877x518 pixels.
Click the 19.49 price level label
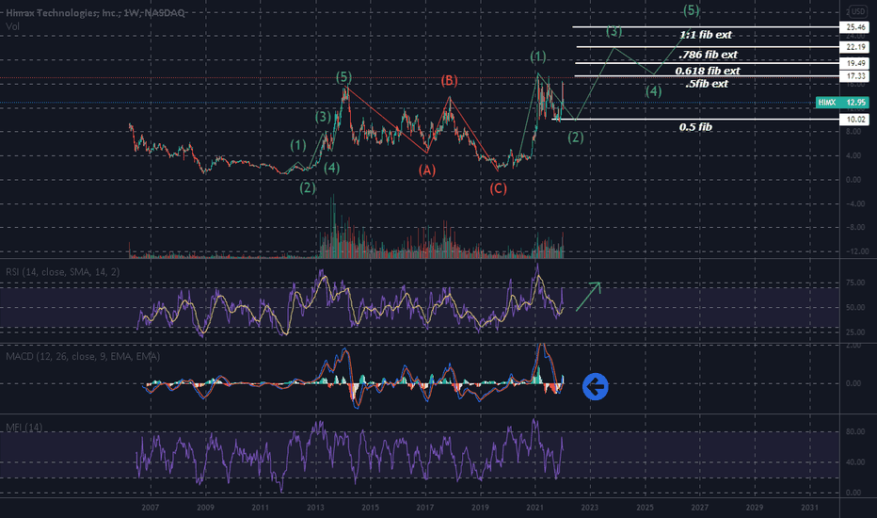pos(855,63)
